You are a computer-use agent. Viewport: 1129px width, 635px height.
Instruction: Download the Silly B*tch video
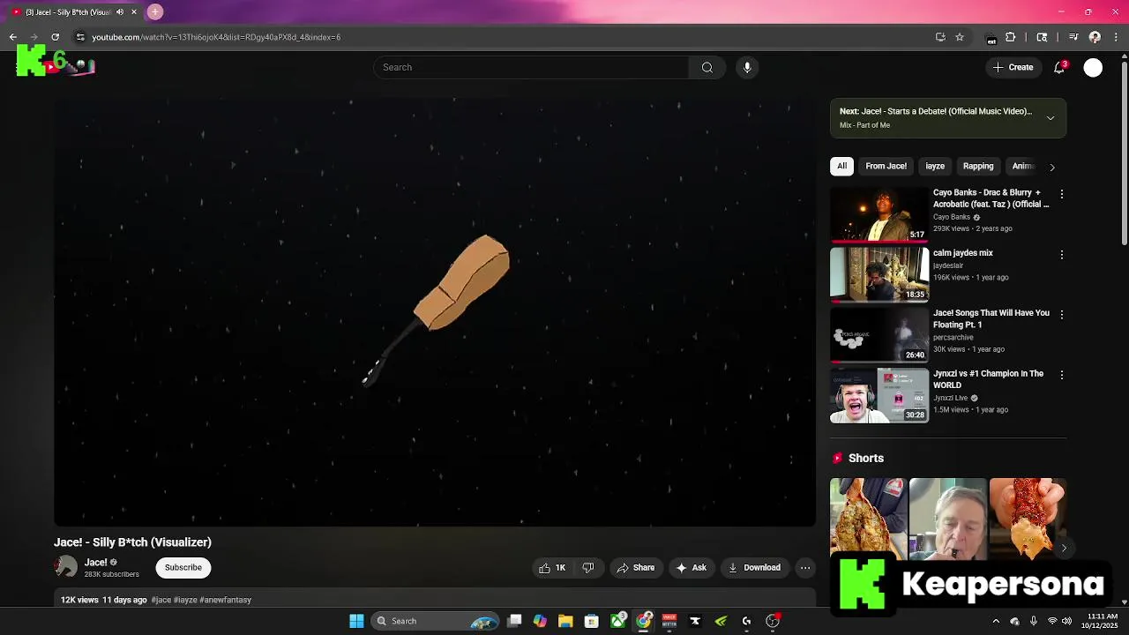tap(754, 568)
